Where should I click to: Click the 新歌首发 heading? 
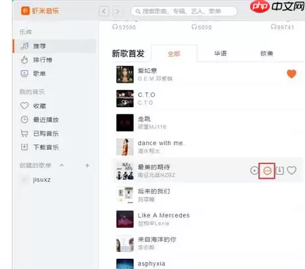tap(128, 54)
